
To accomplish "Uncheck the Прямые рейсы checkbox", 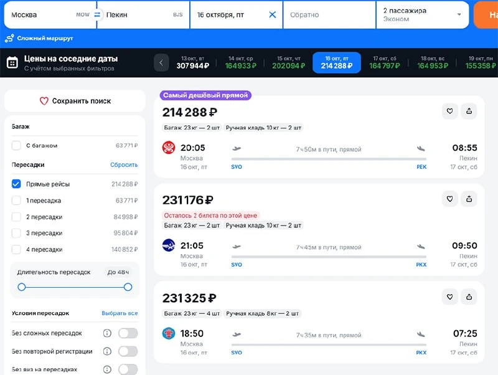I will click(x=16, y=184).
